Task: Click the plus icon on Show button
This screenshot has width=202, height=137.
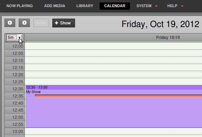Action: (56, 23)
